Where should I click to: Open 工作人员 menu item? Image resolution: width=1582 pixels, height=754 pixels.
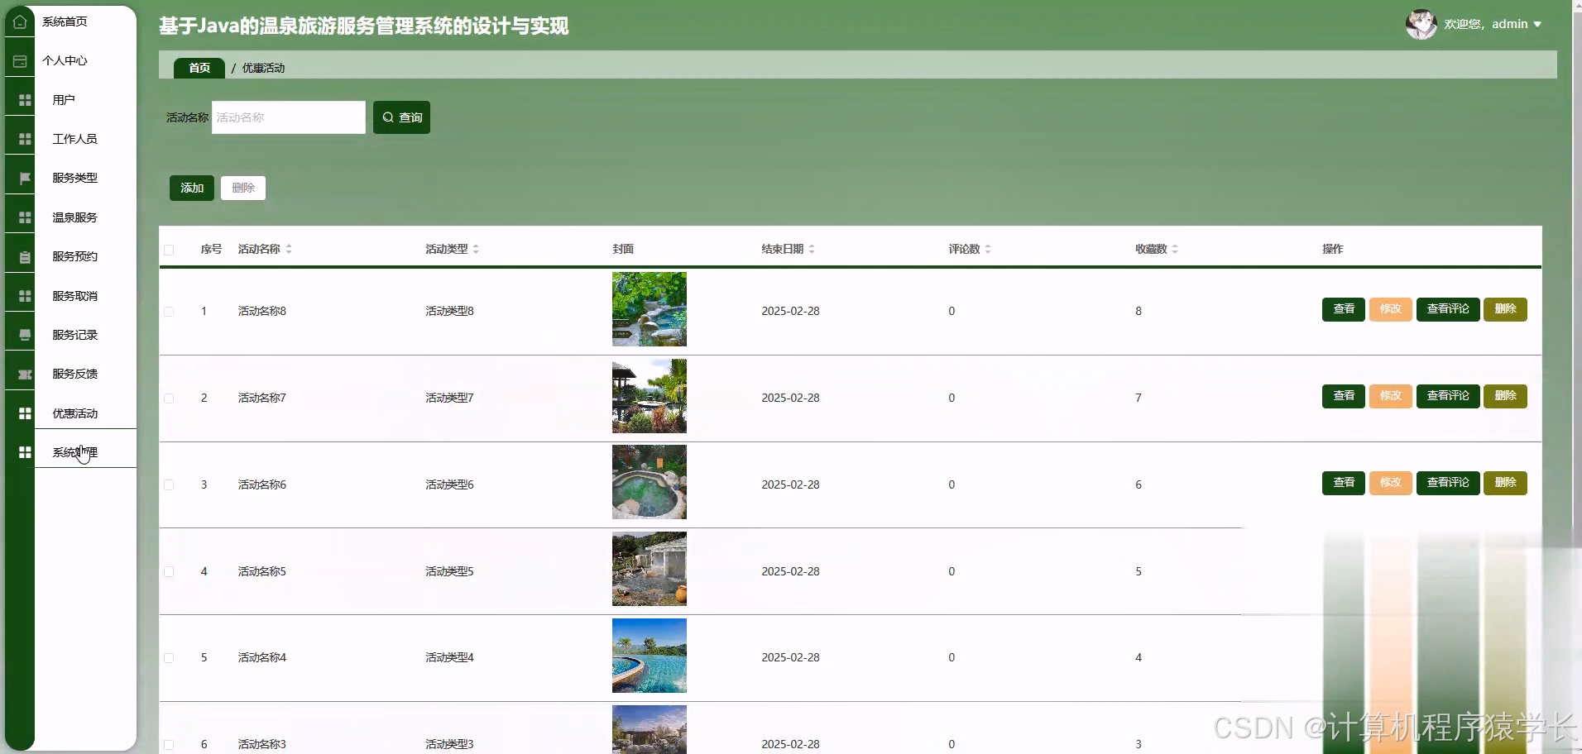coord(74,139)
